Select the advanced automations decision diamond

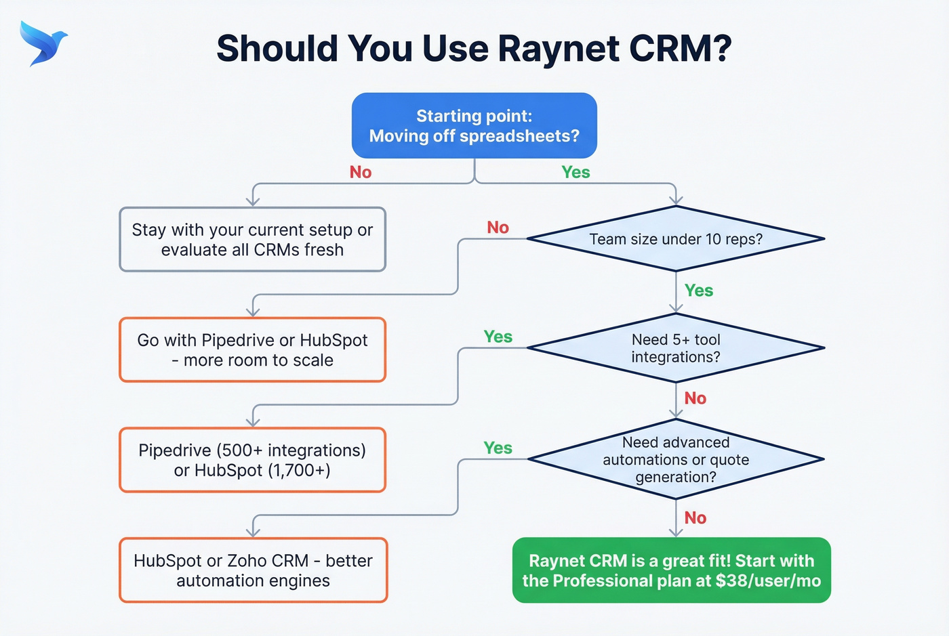tap(676, 459)
